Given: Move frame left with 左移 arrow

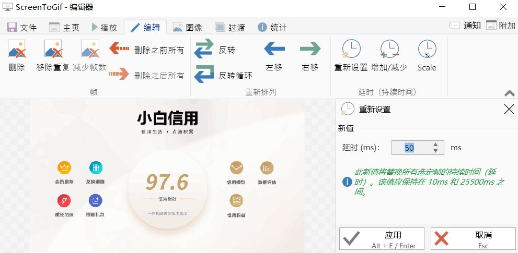Looking at the screenshot, I should click(x=274, y=49).
